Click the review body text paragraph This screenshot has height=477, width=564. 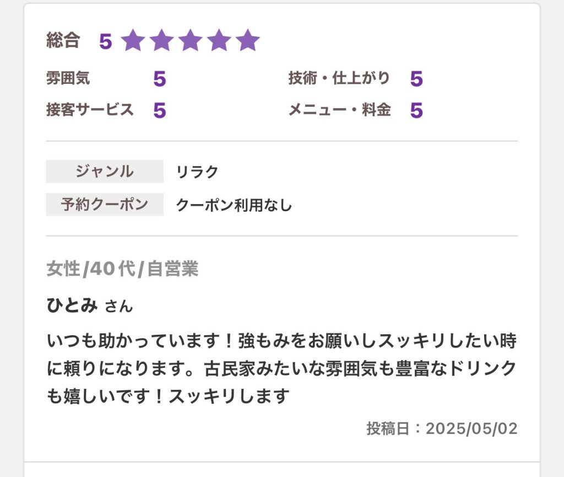[281, 368]
